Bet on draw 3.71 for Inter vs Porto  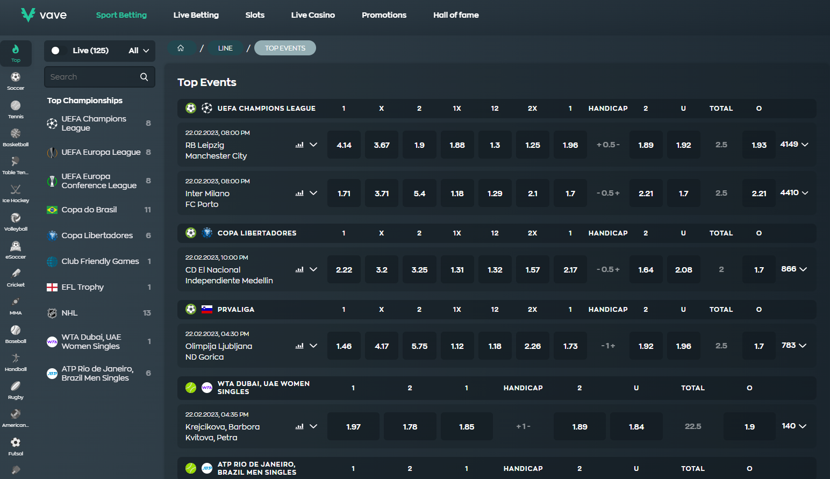tap(382, 194)
